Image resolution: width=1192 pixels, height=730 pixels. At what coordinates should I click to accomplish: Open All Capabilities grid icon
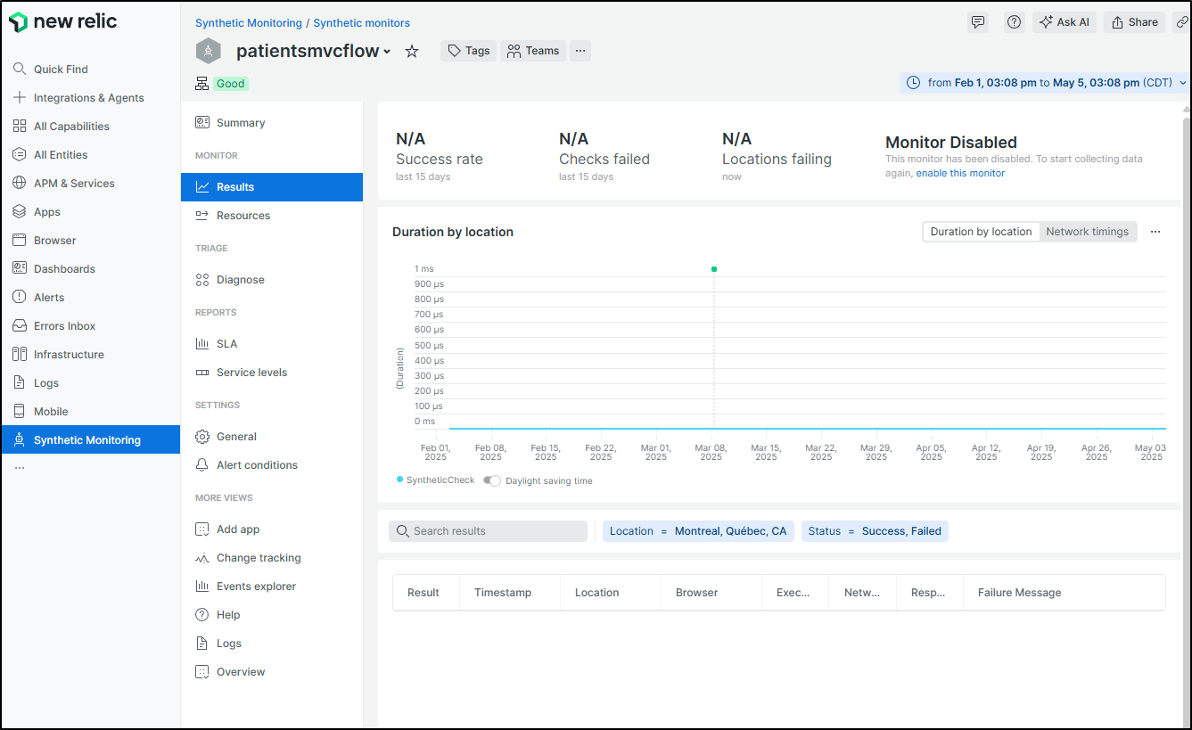pos(20,126)
